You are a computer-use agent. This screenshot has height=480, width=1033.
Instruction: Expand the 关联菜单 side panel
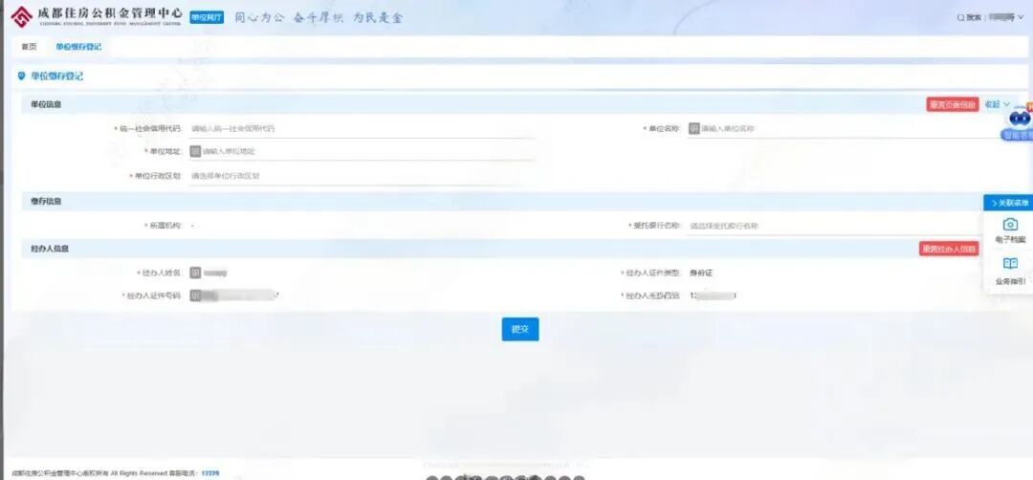[1008, 204]
